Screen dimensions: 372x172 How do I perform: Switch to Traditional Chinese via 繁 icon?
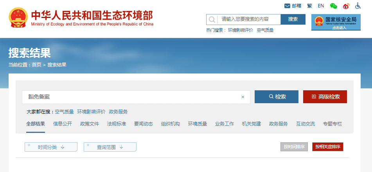pyautogui.click(x=309, y=6)
